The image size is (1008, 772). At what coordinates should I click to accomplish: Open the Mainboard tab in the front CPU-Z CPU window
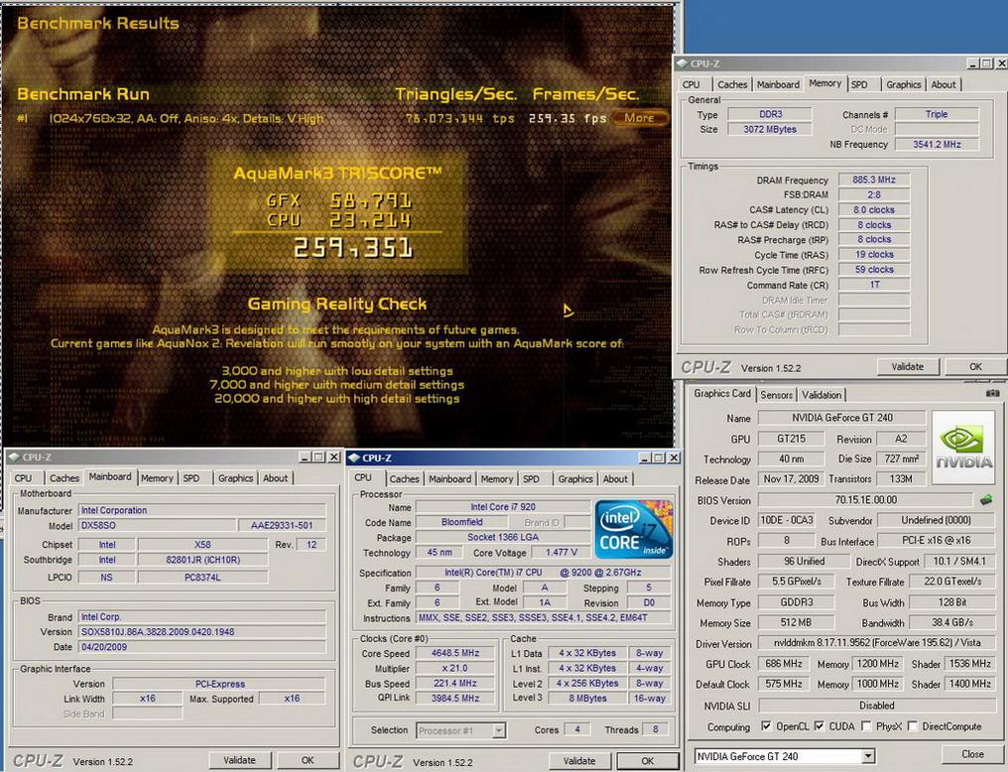click(x=449, y=479)
